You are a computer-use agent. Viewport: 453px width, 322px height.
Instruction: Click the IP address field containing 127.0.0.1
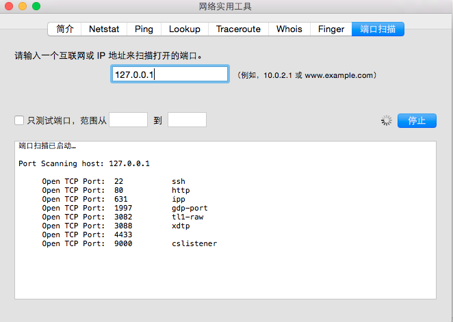170,75
